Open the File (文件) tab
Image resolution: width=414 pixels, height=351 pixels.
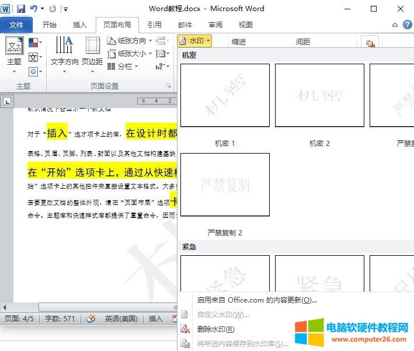[x=17, y=25]
